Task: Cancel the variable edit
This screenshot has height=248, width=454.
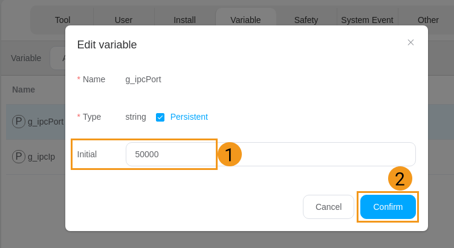Action: pyautogui.click(x=328, y=207)
